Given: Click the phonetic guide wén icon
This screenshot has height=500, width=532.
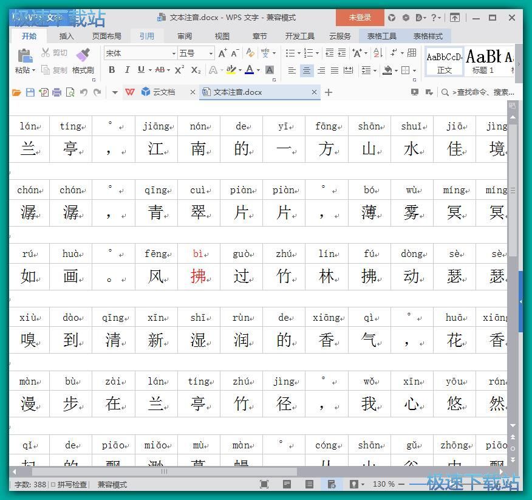Looking at the screenshot, I should tap(265, 53).
